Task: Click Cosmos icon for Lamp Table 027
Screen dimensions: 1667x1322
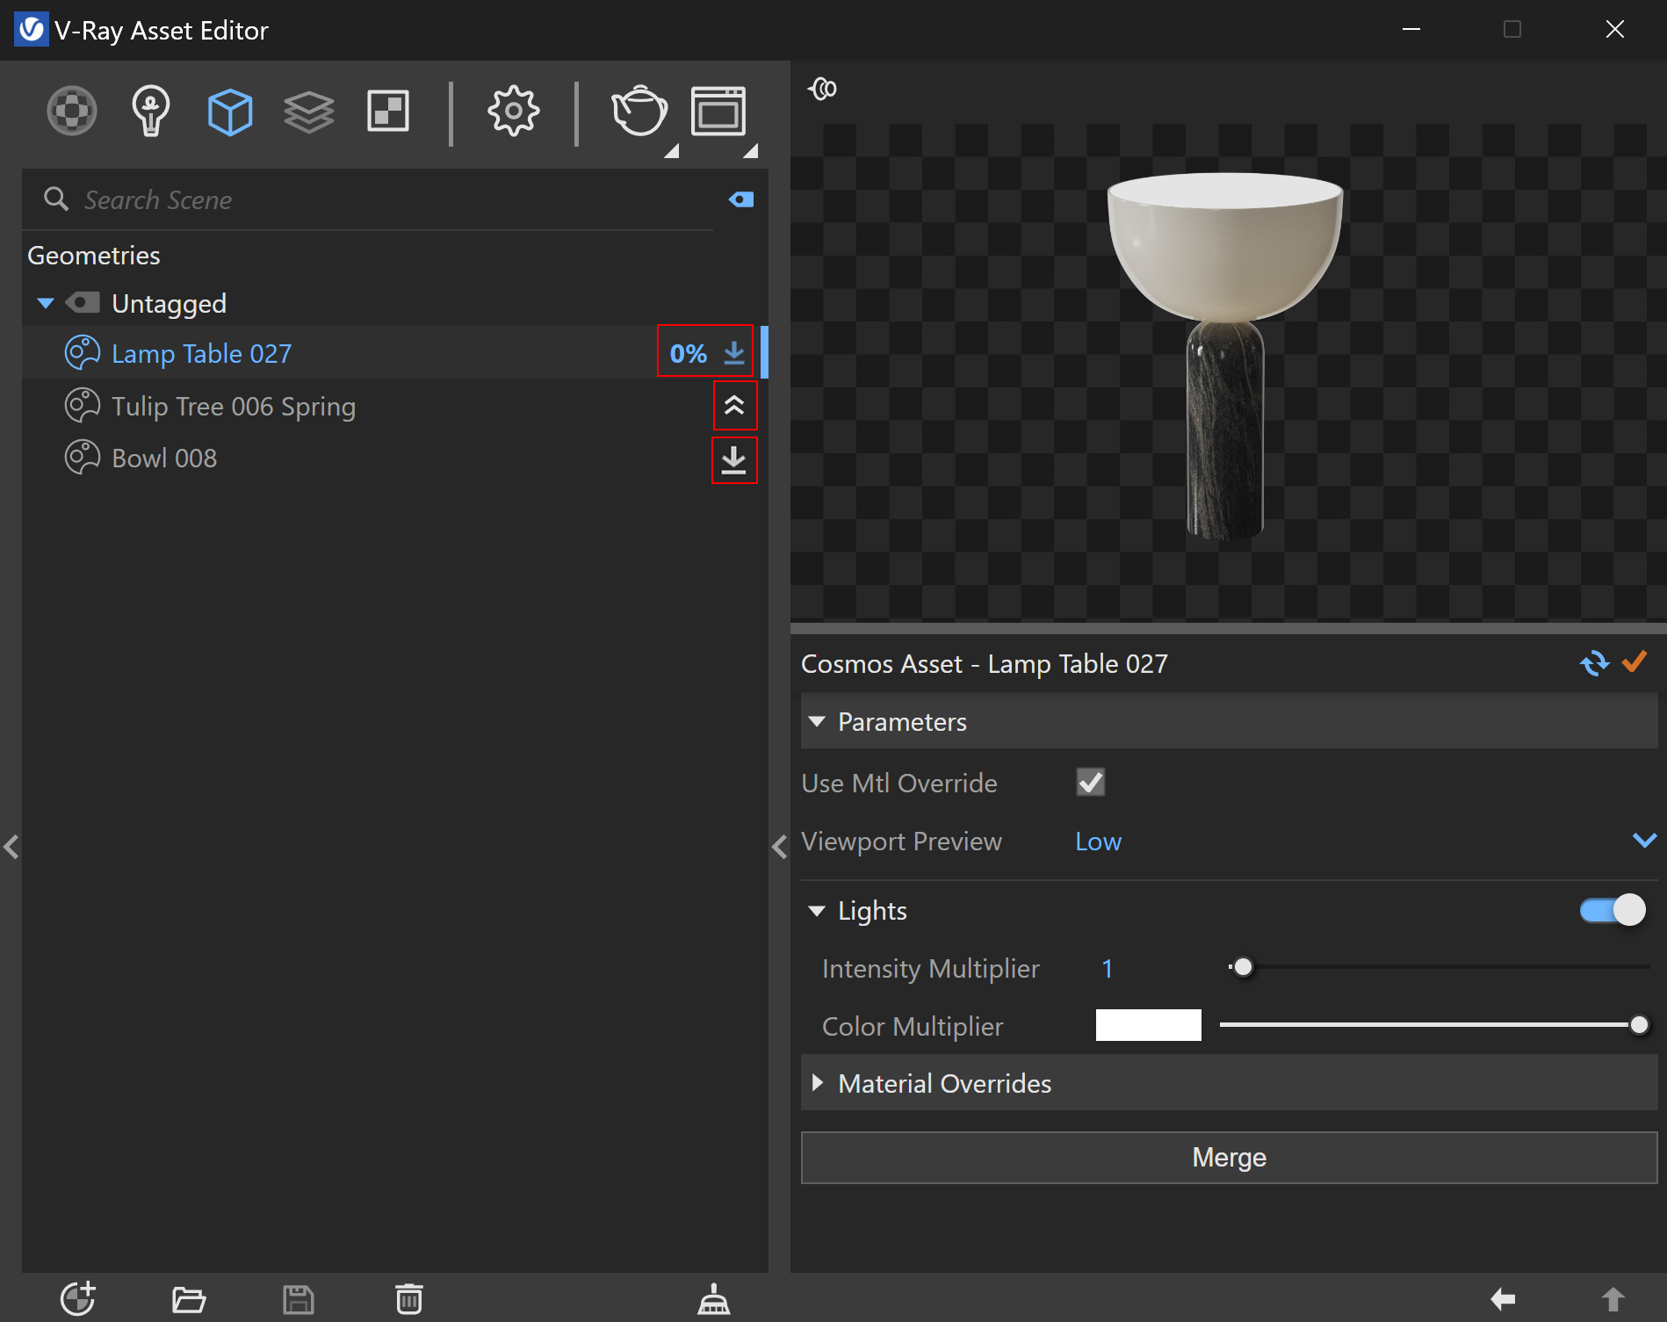Action: tap(83, 353)
